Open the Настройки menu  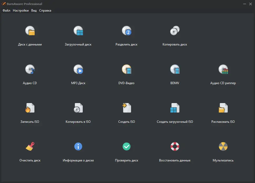point(21,11)
